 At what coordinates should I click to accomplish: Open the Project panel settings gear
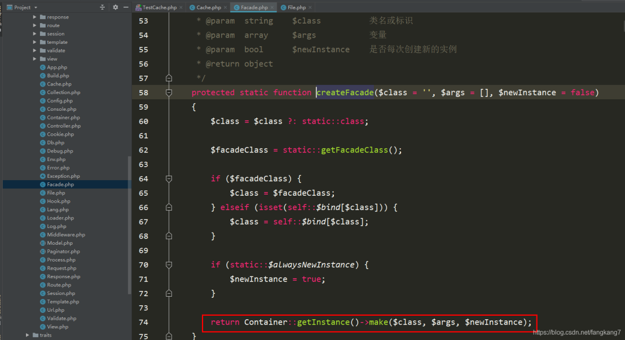[x=115, y=8]
